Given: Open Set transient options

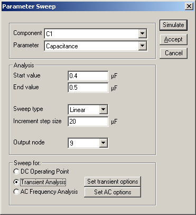Looking at the screenshot, I should click(x=113, y=182).
